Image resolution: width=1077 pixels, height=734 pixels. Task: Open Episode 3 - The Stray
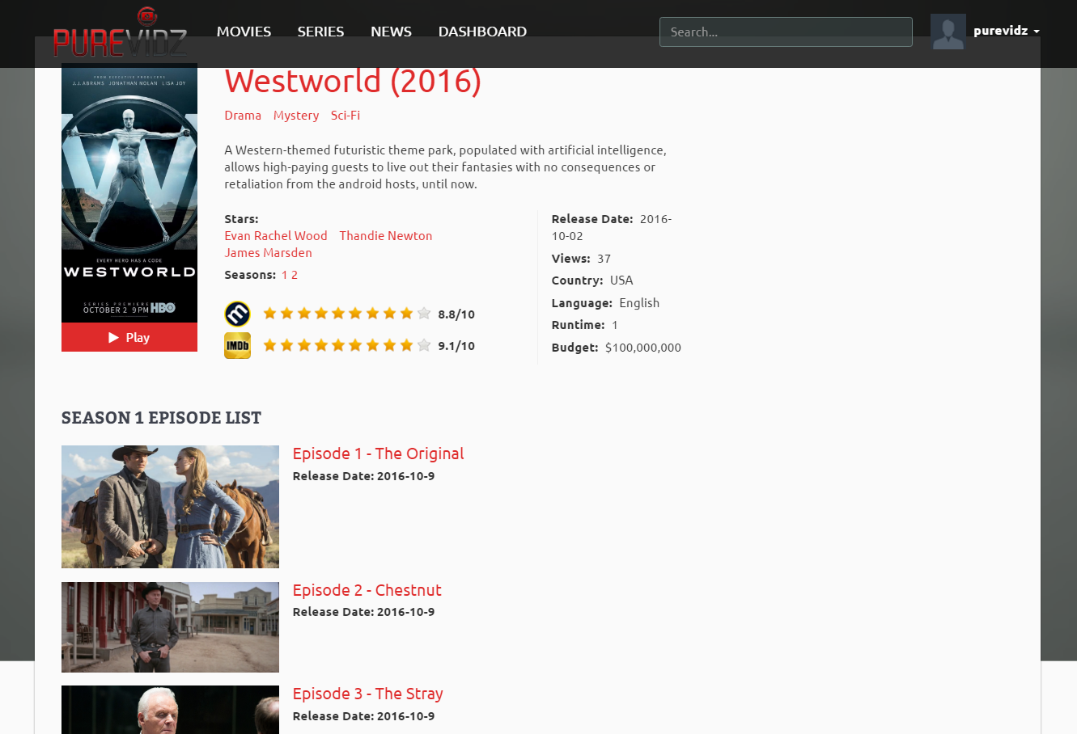(367, 694)
